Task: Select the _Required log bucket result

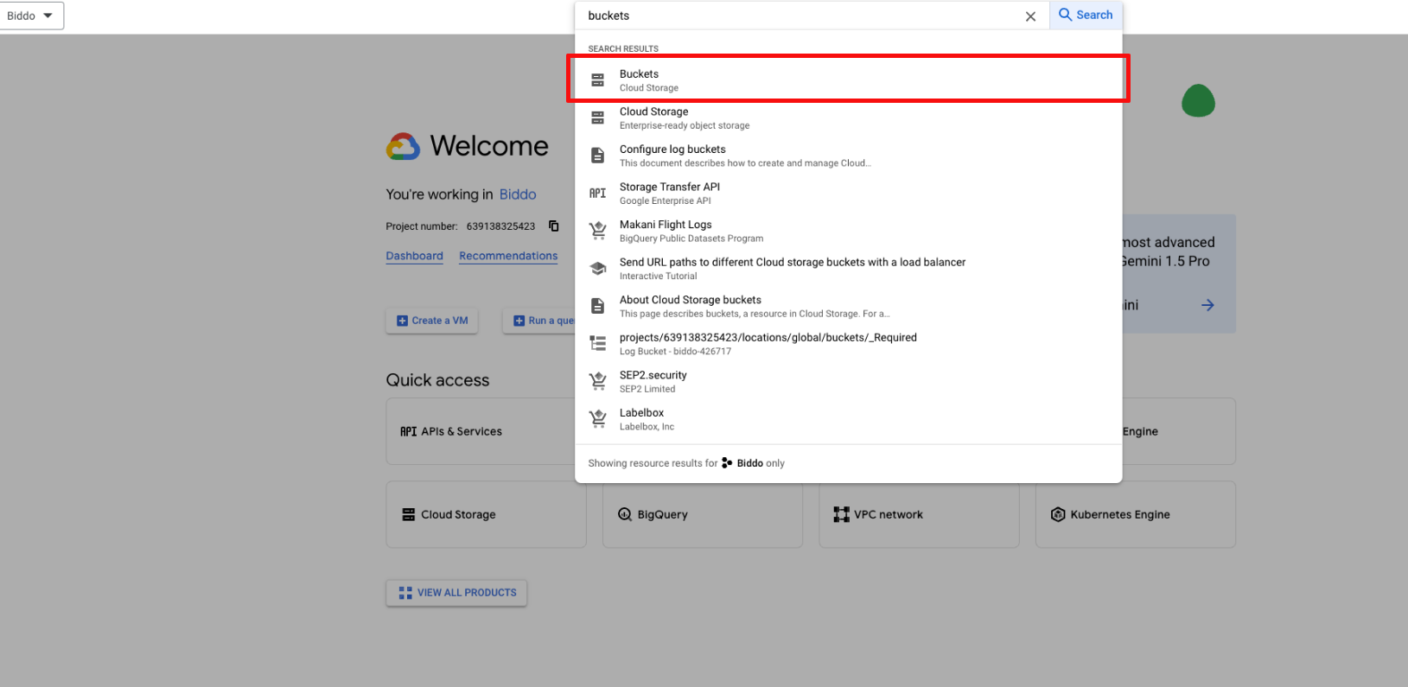Action: coord(848,344)
